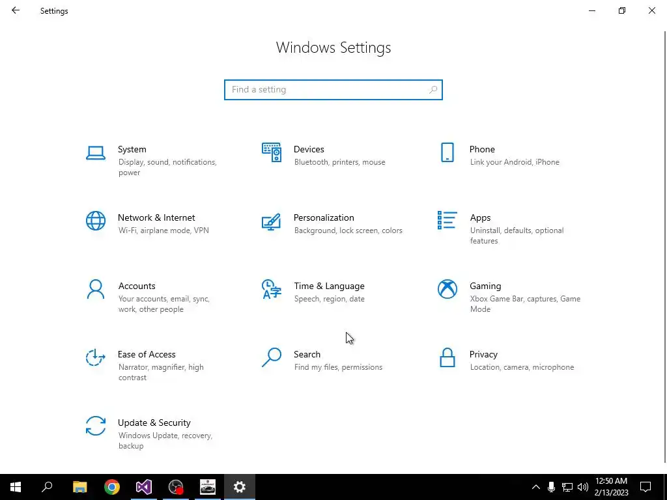Click the Settings gear on the taskbar
This screenshot has height=500, width=667.
click(x=240, y=487)
